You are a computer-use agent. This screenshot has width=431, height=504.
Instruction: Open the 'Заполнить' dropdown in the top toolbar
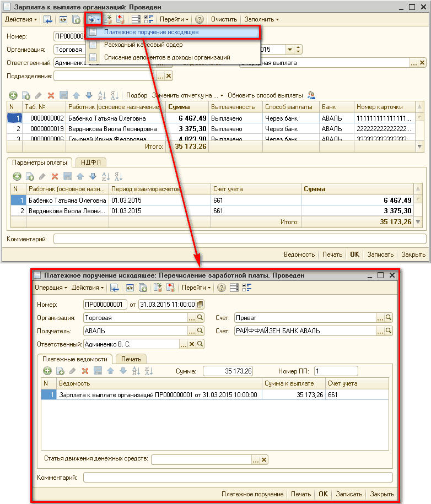click(261, 19)
